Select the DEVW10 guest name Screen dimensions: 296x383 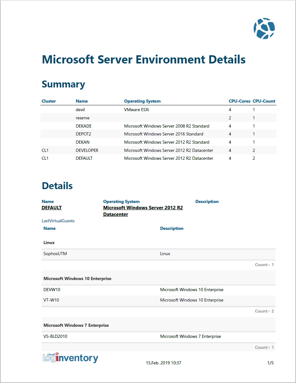[x=52, y=290]
